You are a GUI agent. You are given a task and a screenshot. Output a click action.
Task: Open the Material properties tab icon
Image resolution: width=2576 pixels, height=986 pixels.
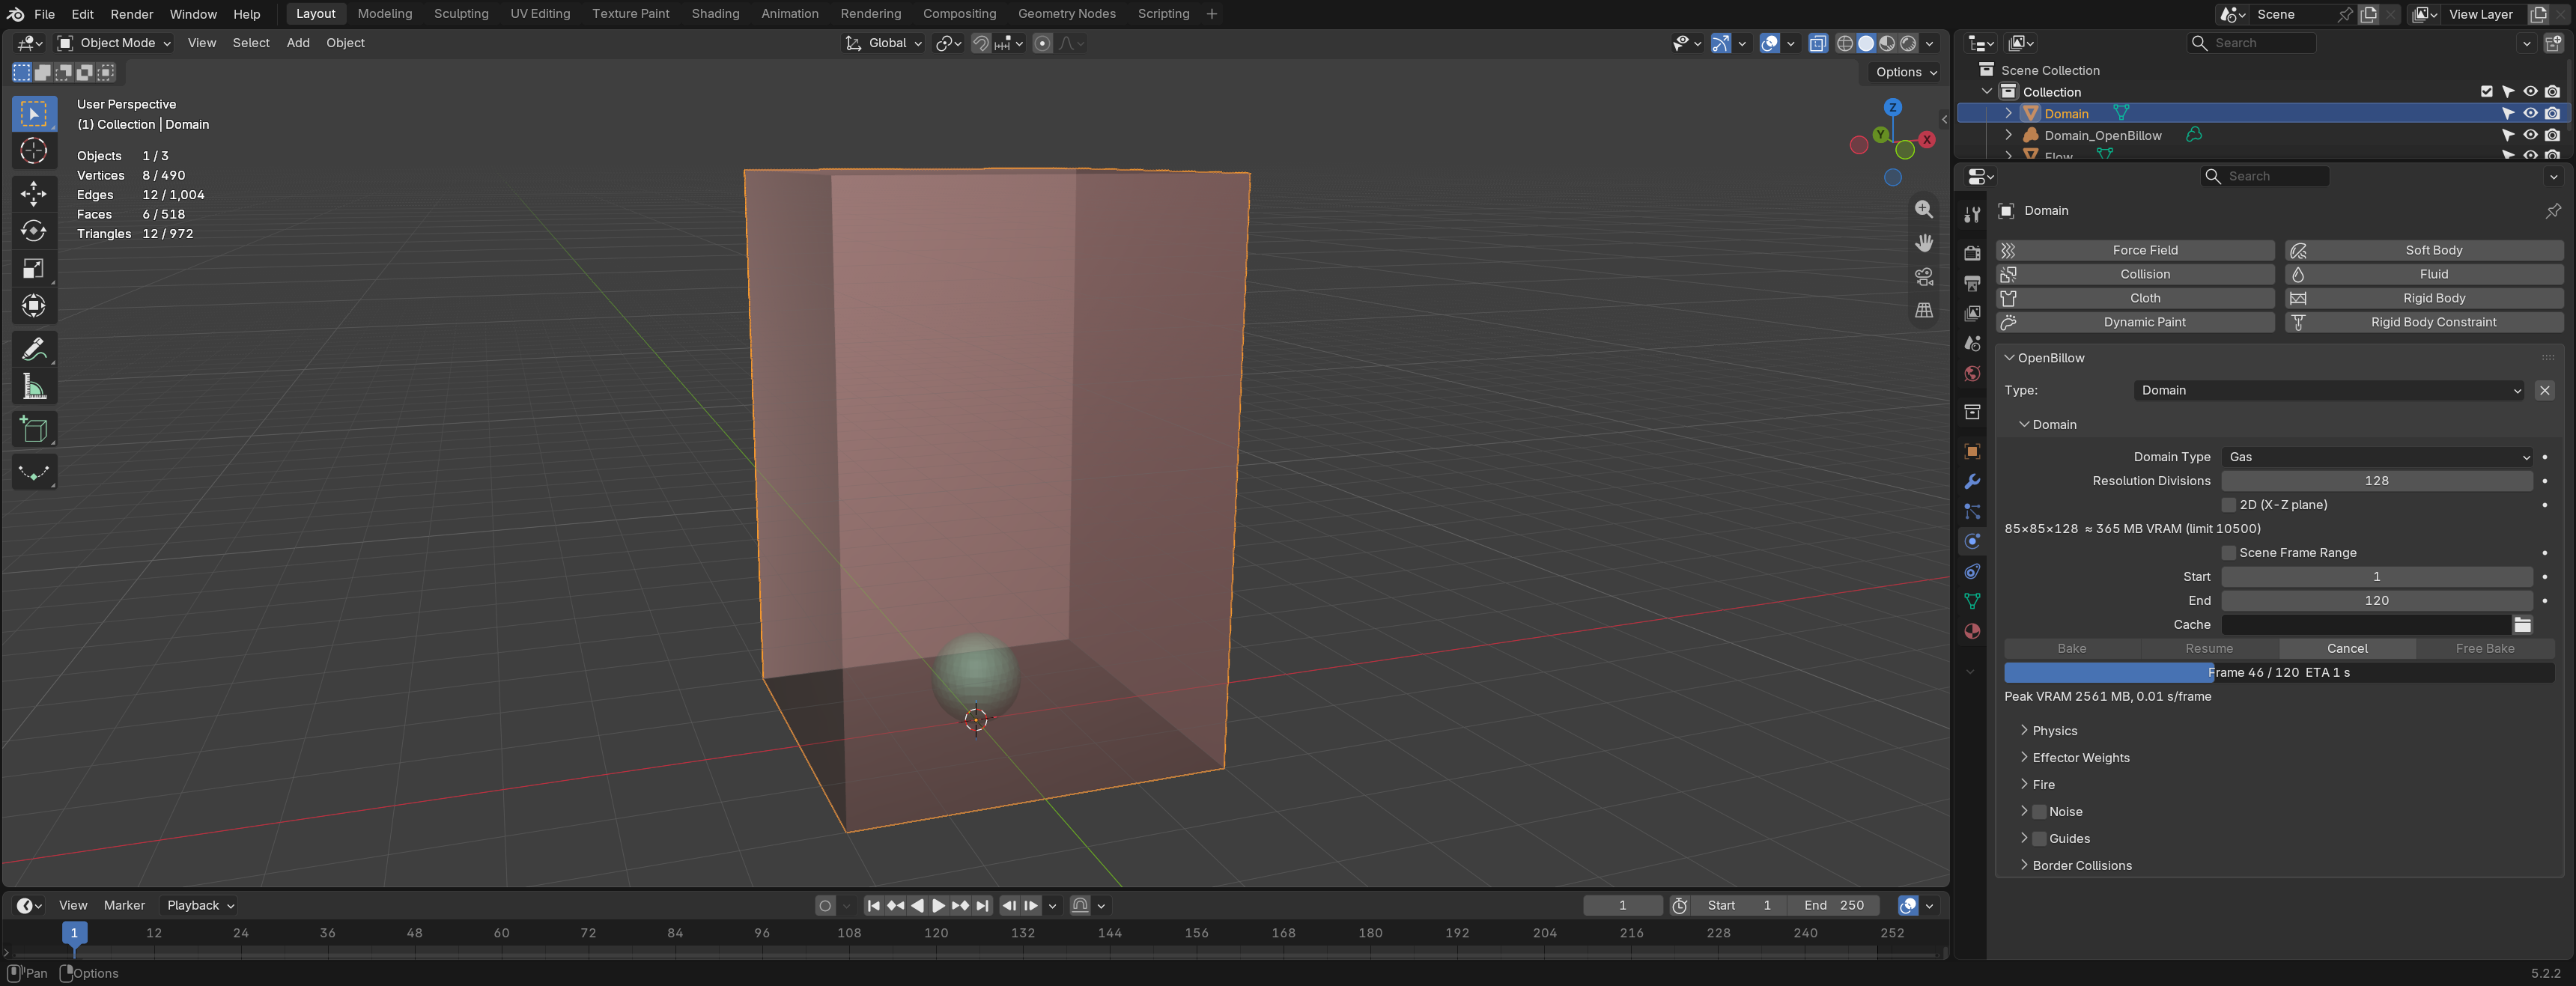tap(1972, 631)
